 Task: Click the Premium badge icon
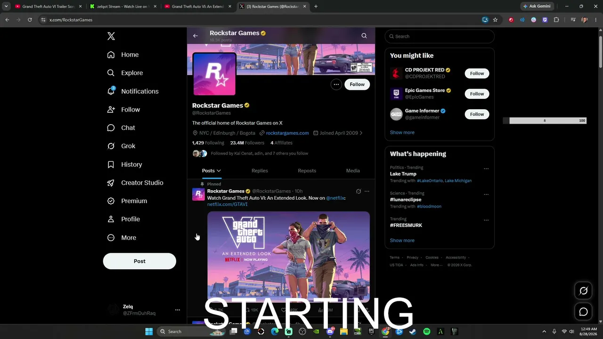pyautogui.click(x=111, y=201)
